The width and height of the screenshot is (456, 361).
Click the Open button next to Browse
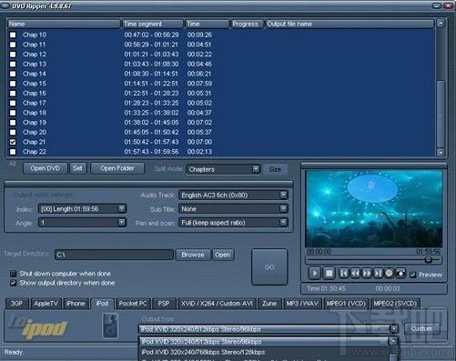[x=223, y=255]
